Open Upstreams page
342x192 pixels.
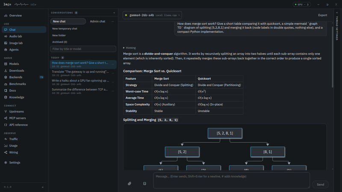[24, 111]
